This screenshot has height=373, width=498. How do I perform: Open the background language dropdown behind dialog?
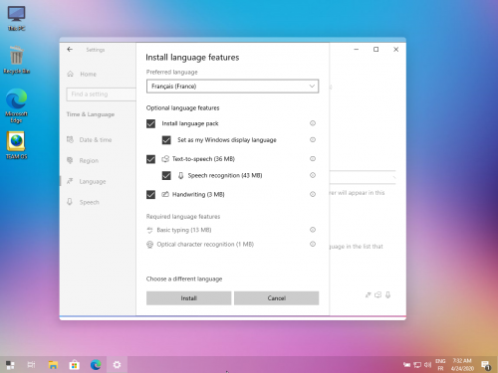pyautogui.click(x=363, y=177)
